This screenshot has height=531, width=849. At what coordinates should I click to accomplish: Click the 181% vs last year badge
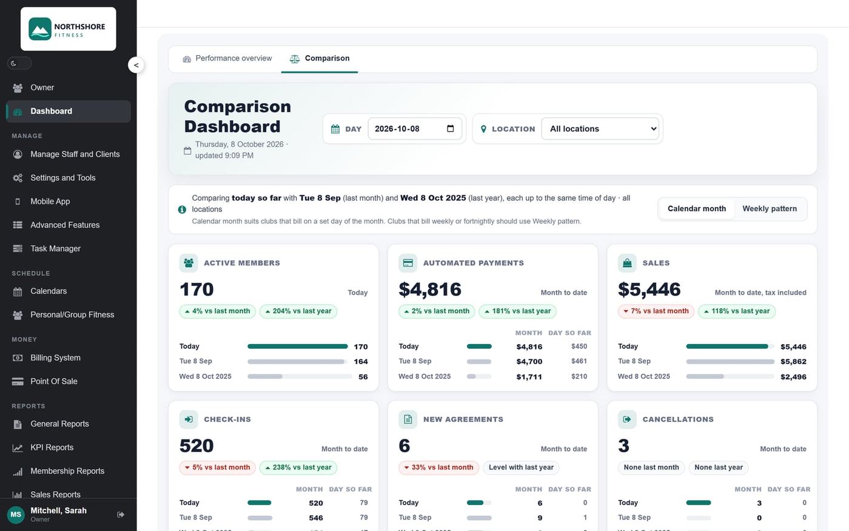coord(517,311)
